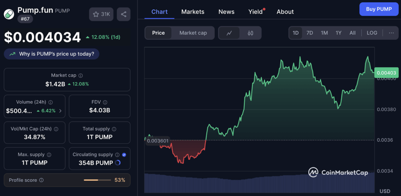
Task: Enable LOG scale on chart
Action: tap(372, 33)
